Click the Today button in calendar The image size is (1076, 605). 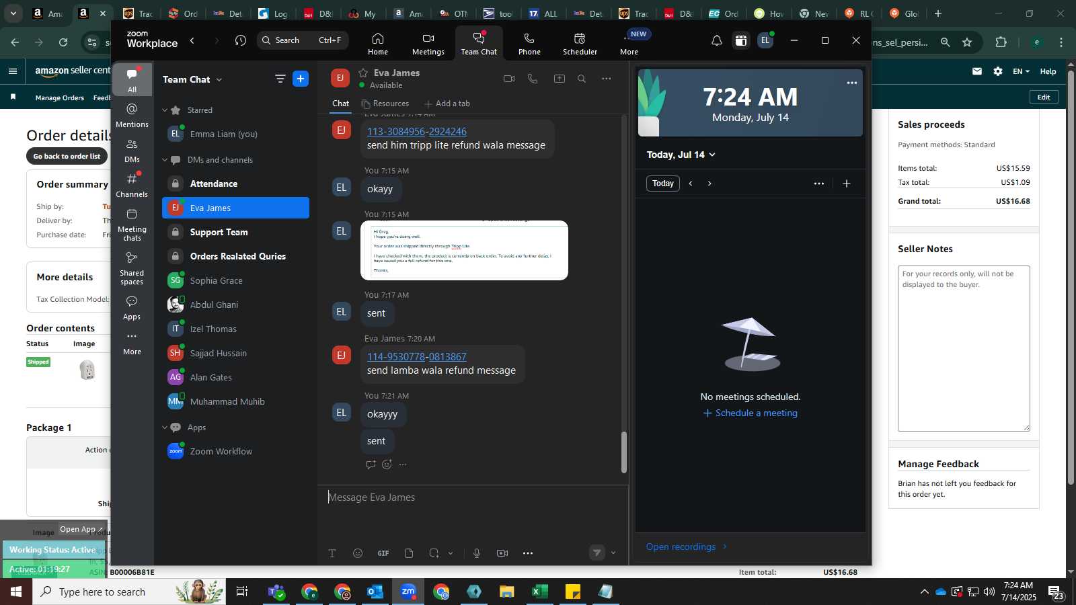point(662,184)
